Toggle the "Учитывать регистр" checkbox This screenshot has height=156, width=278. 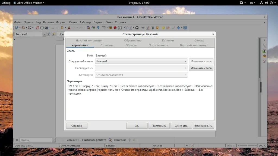pos(80,140)
